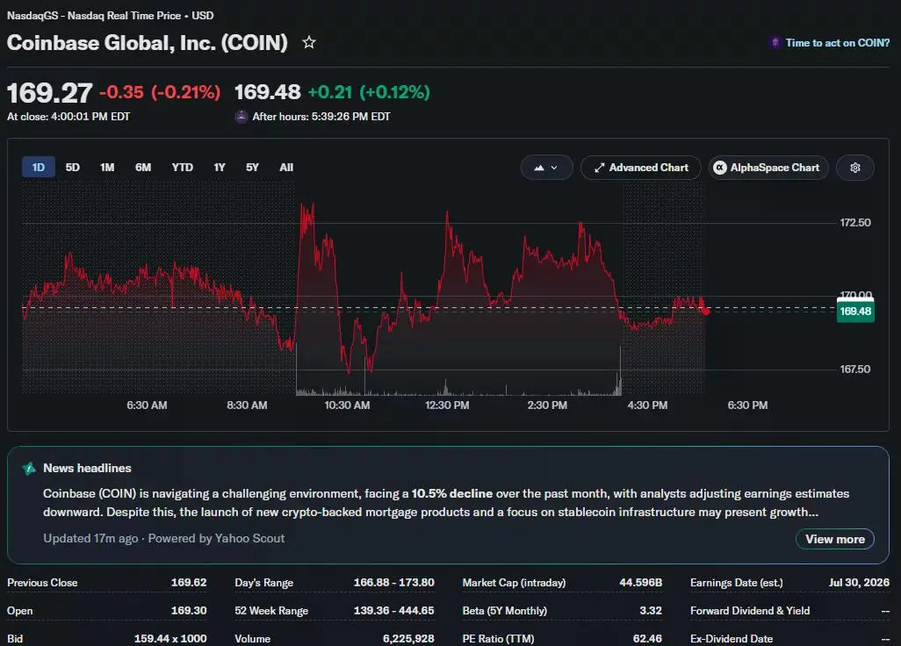Click the Earnings Date (est.) label
The height and width of the screenshot is (646, 901).
click(737, 583)
